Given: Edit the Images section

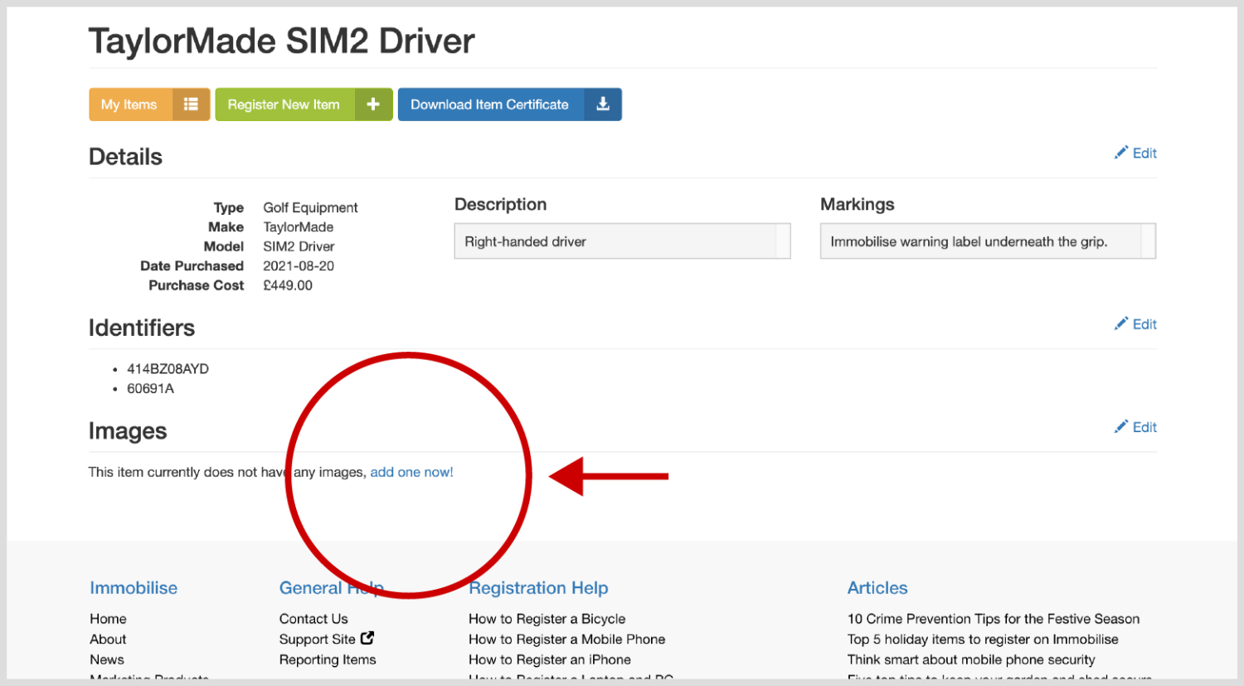Looking at the screenshot, I should pos(1135,426).
